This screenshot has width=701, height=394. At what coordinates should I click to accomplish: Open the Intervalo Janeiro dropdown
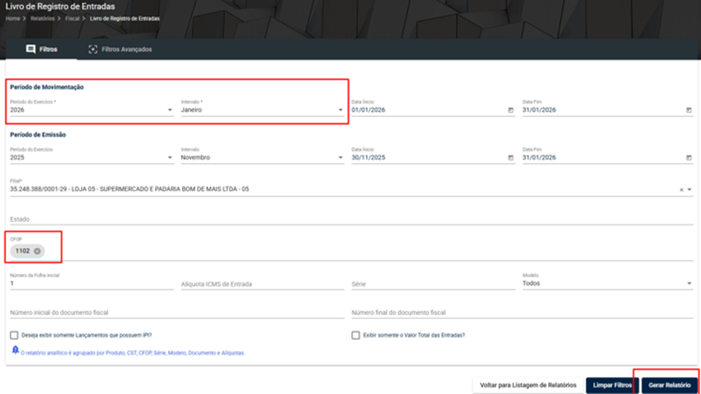[x=263, y=110]
